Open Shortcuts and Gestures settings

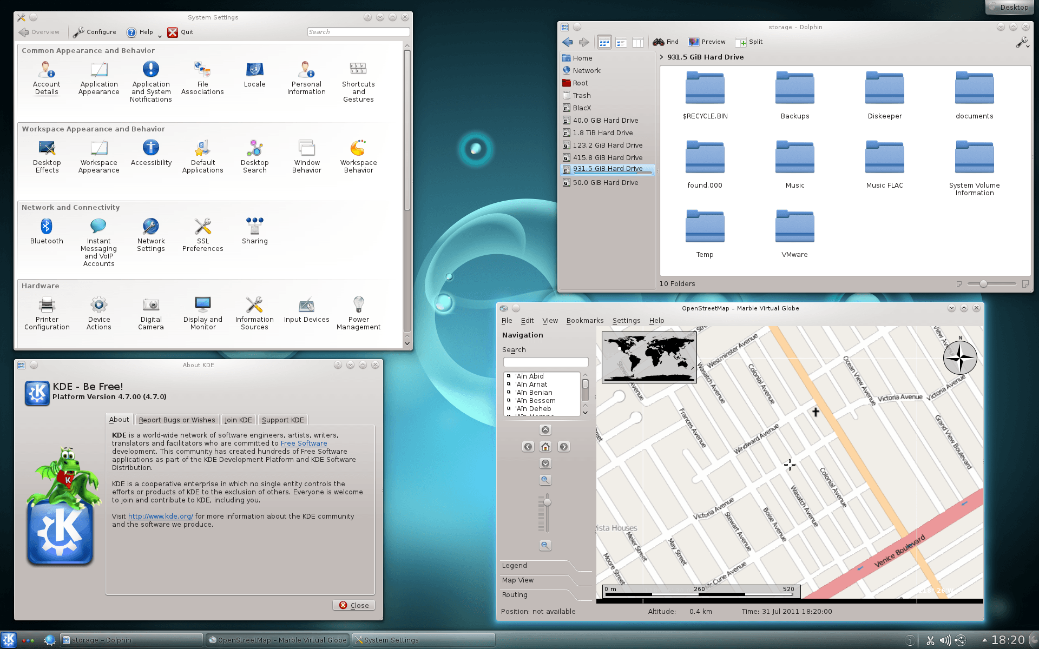click(358, 82)
